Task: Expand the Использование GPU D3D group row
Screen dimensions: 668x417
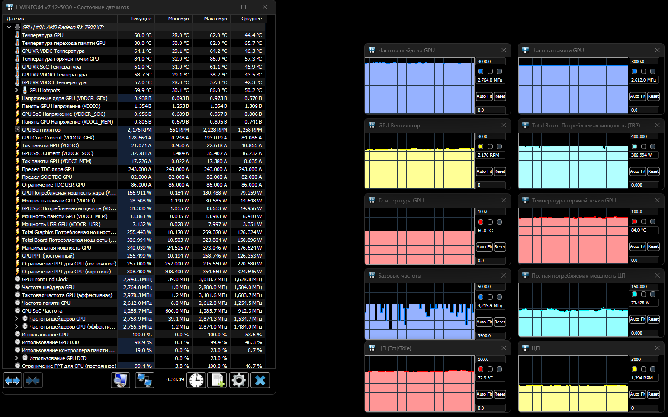Action: click(x=16, y=358)
